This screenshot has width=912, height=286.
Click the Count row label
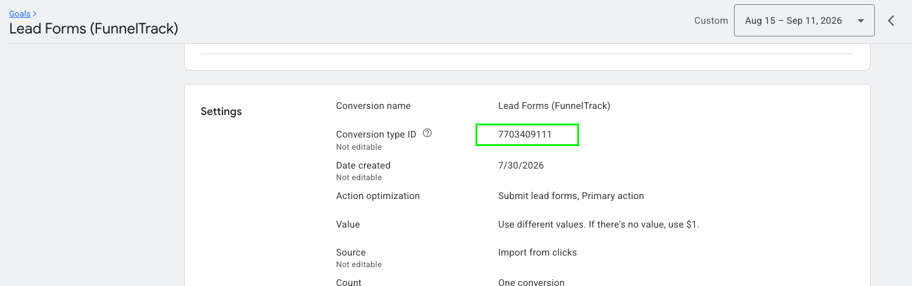pos(349,282)
